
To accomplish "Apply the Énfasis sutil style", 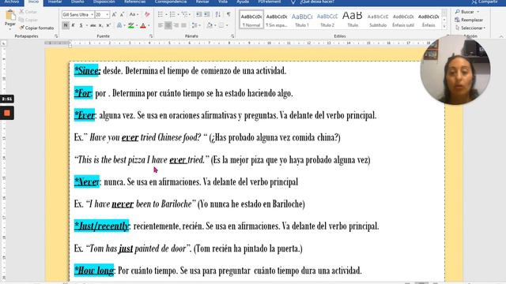I will 403,19.
